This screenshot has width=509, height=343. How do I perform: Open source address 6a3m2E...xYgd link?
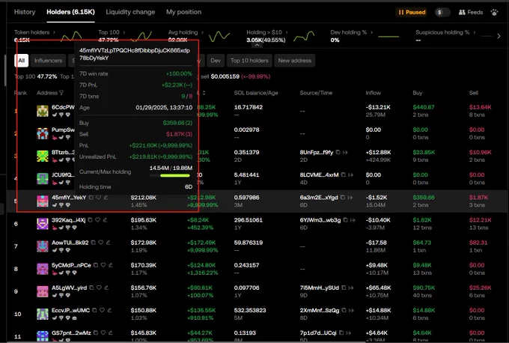(319, 198)
